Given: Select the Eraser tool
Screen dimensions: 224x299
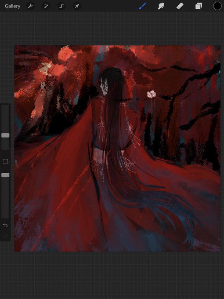Looking at the screenshot, I should [x=180, y=6].
